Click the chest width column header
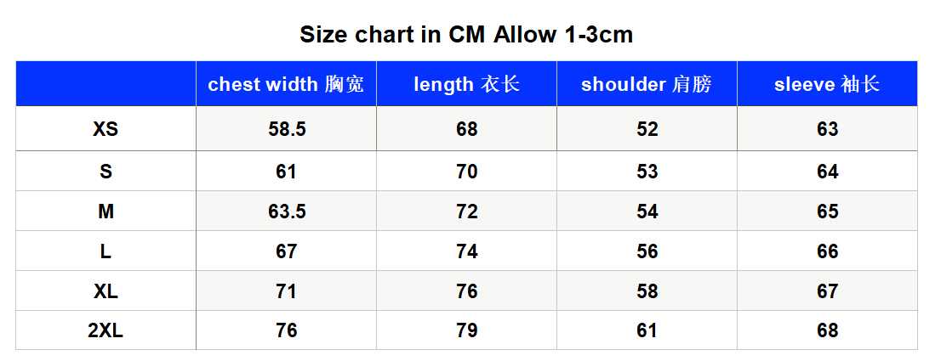The height and width of the screenshot is (361, 941). click(x=286, y=84)
